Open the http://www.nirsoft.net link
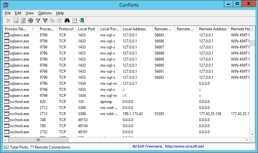The height and width of the screenshot is (153, 258). [184, 146]
